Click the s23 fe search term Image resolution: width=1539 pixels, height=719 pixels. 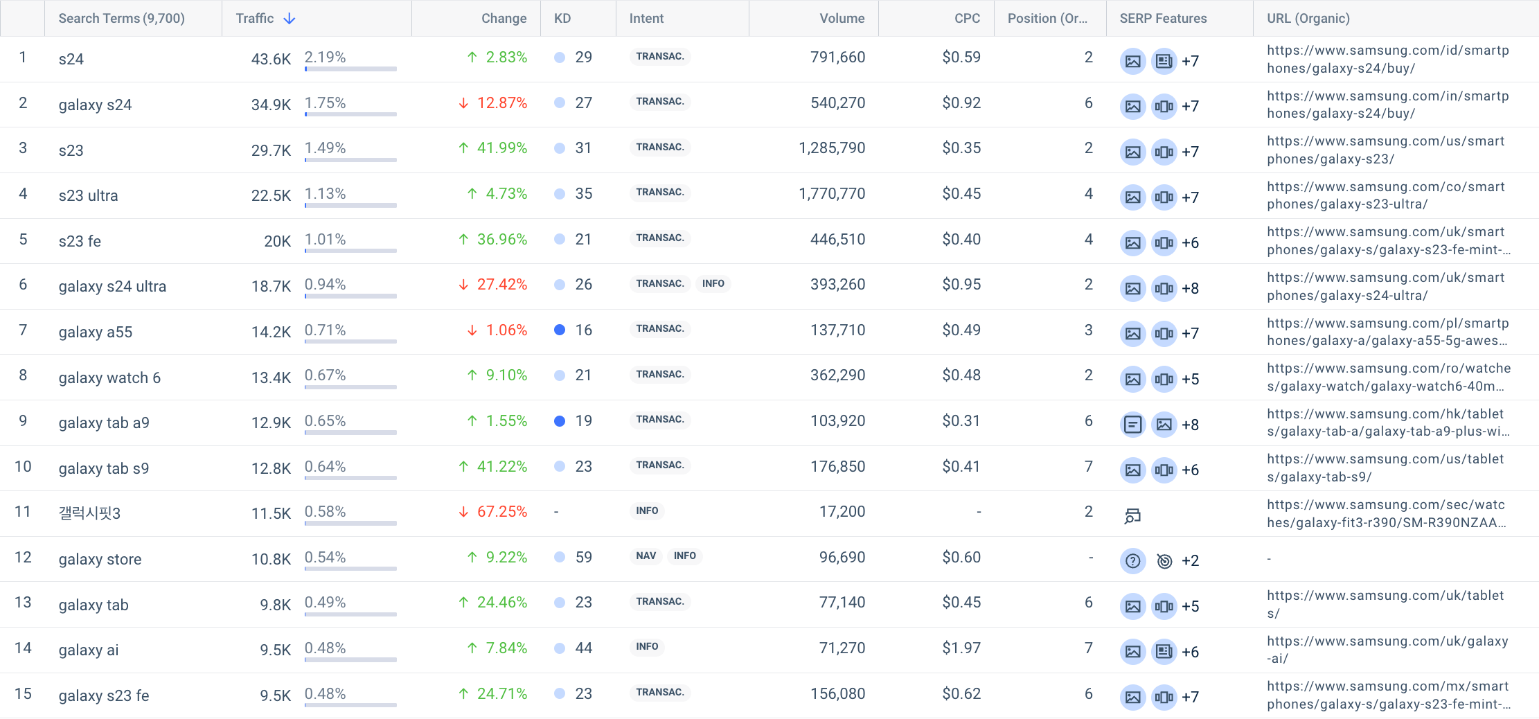[80, 241]
